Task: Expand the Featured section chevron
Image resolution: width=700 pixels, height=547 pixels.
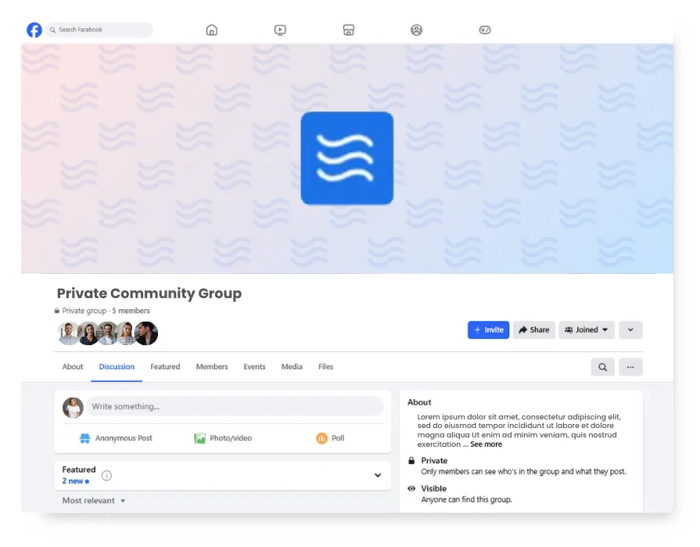Action: (x=378, y=475)
